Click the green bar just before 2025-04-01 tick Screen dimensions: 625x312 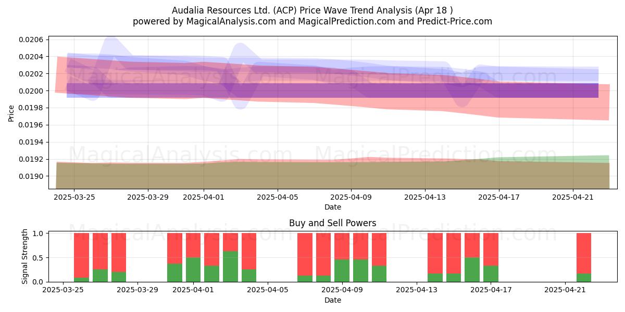(174, 272)
